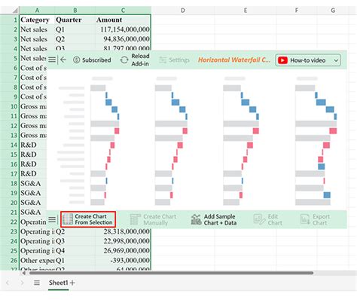Click Reload Add-in circular arrows icon
Image resolution: width=357 pixels, height=300 pixels.
[x=124, y=60]
